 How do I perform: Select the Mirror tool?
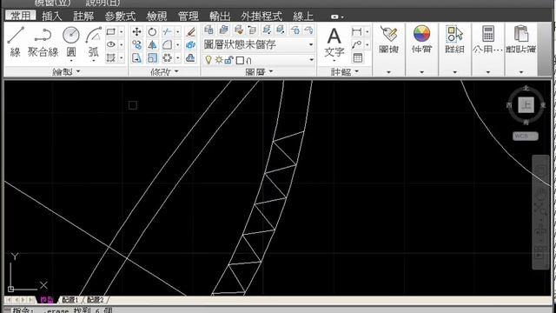tap(152, 44)
